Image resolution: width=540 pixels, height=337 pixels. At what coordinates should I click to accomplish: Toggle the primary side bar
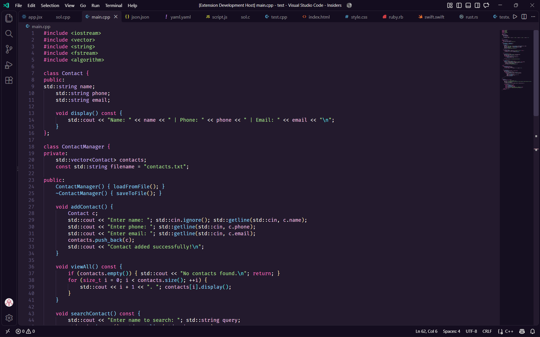pyautogui.click(x=459, y=5)
